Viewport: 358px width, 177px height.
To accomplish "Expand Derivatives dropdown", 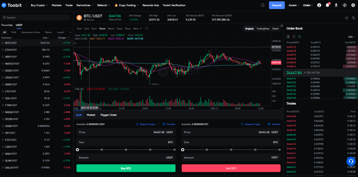I will (85, 5).
